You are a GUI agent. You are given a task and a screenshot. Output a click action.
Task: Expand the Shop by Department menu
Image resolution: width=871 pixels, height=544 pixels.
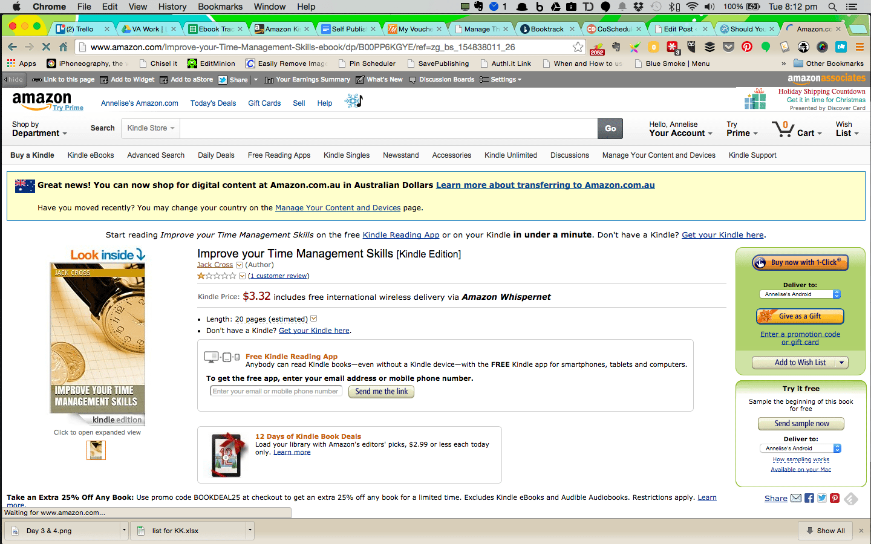click(x=39, y=129)
